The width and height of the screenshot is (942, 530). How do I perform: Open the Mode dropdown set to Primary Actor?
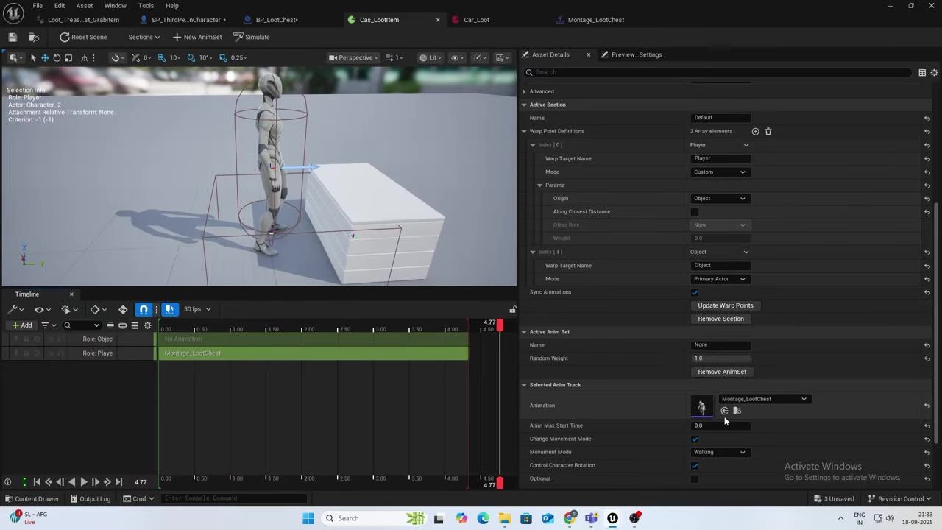pos(720,279)
